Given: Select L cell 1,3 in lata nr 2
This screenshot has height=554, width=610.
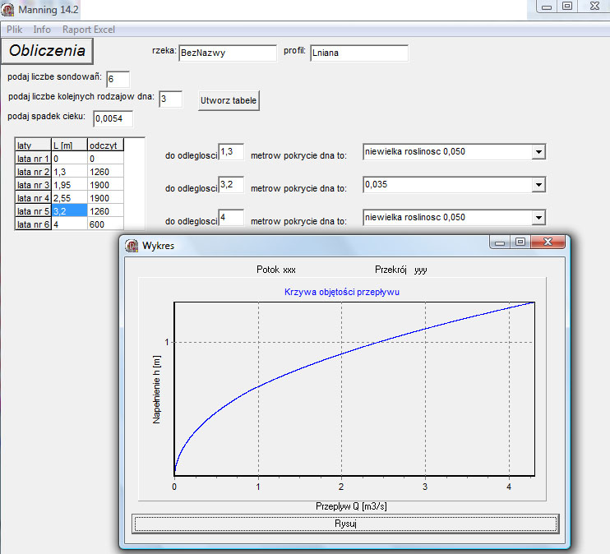Looking at the screenshot, I should (69, 172).
